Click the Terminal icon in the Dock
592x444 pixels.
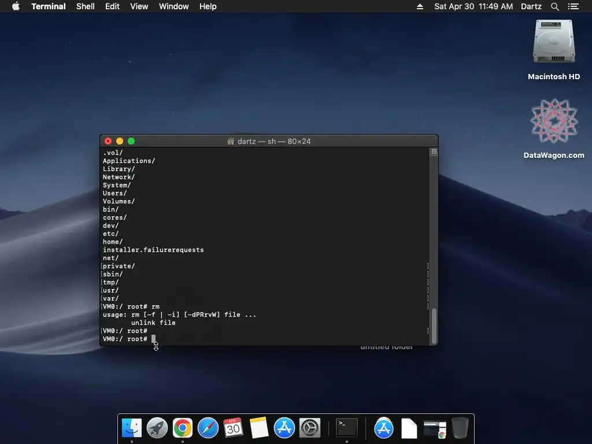click(347, 428)
